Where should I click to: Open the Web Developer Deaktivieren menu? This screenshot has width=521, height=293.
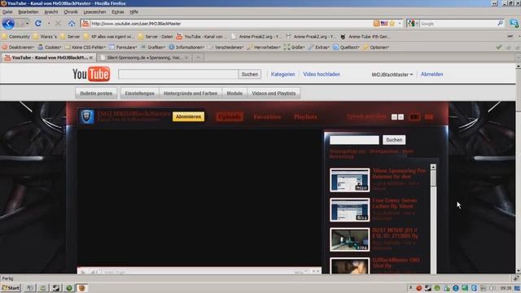(x=18, y=47)
